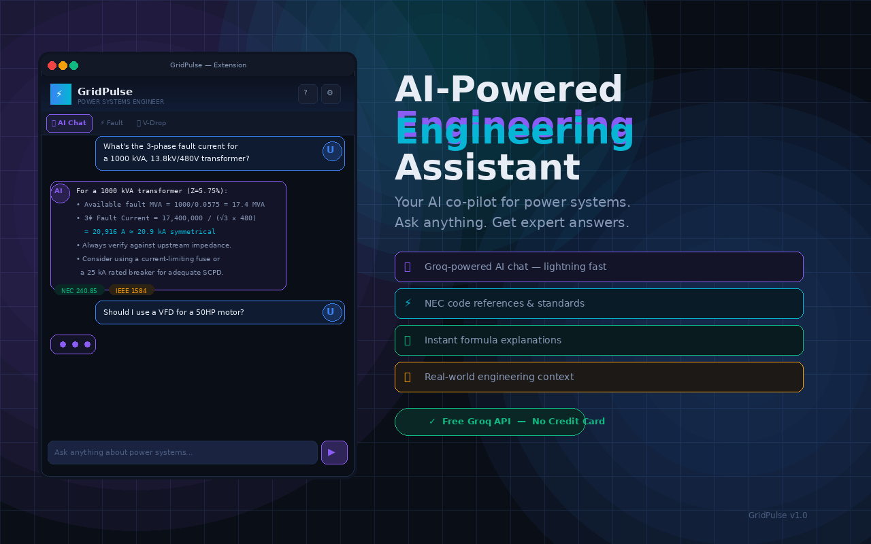
Task: Click the green maximize window dot
Action: (x=73, y=65)
